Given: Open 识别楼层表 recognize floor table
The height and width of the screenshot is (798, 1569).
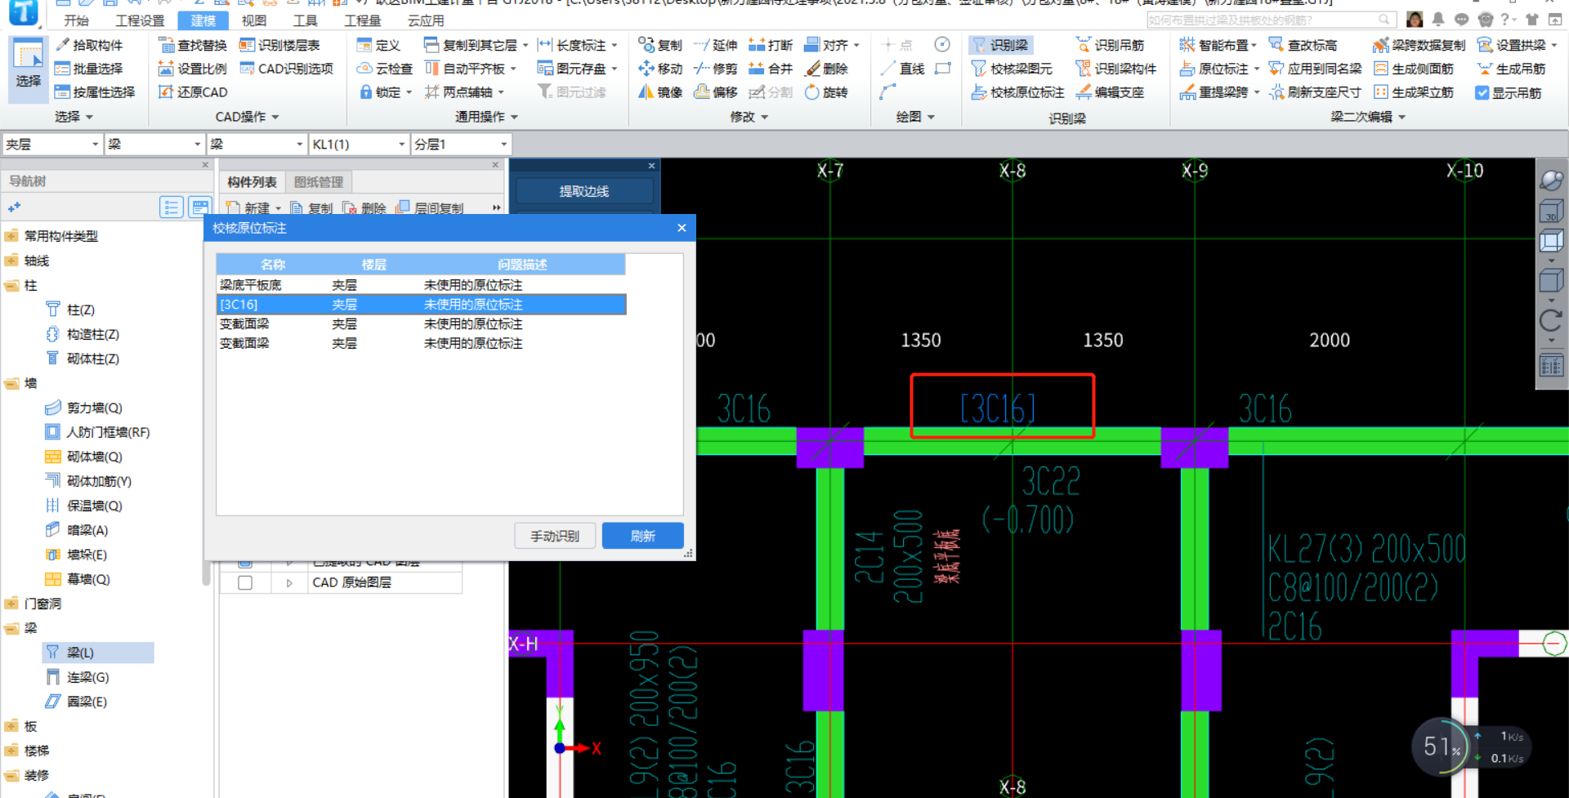Looking at the screenshot, I should pos(279,45).
